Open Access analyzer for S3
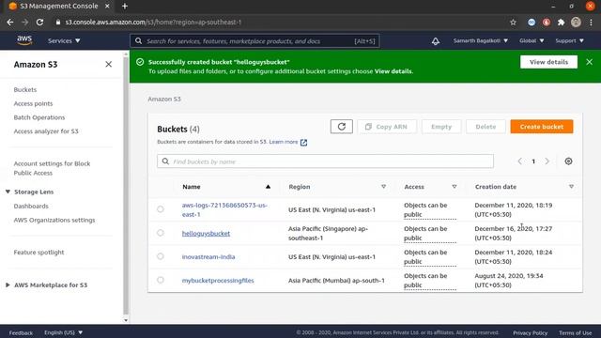This screenshot has height=338, width=601. point(46,131)
